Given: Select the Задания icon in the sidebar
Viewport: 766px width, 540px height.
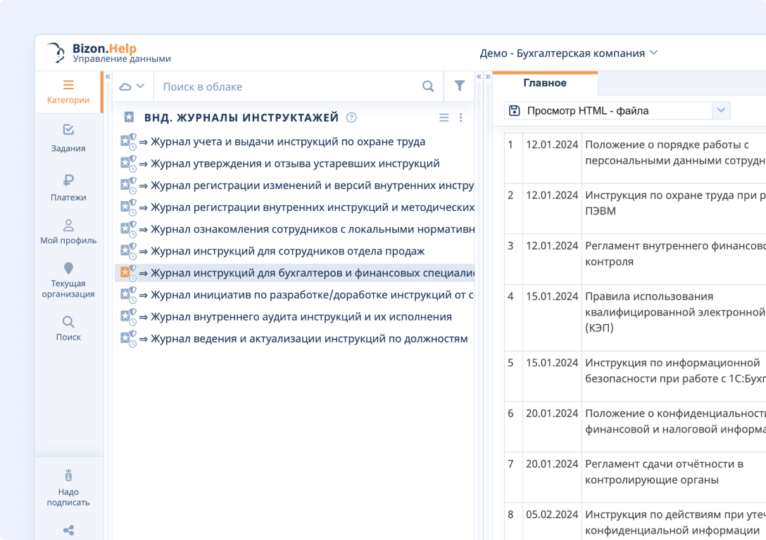Looking at the screenshot, I should pyautogui.click(x=68, y=137).
